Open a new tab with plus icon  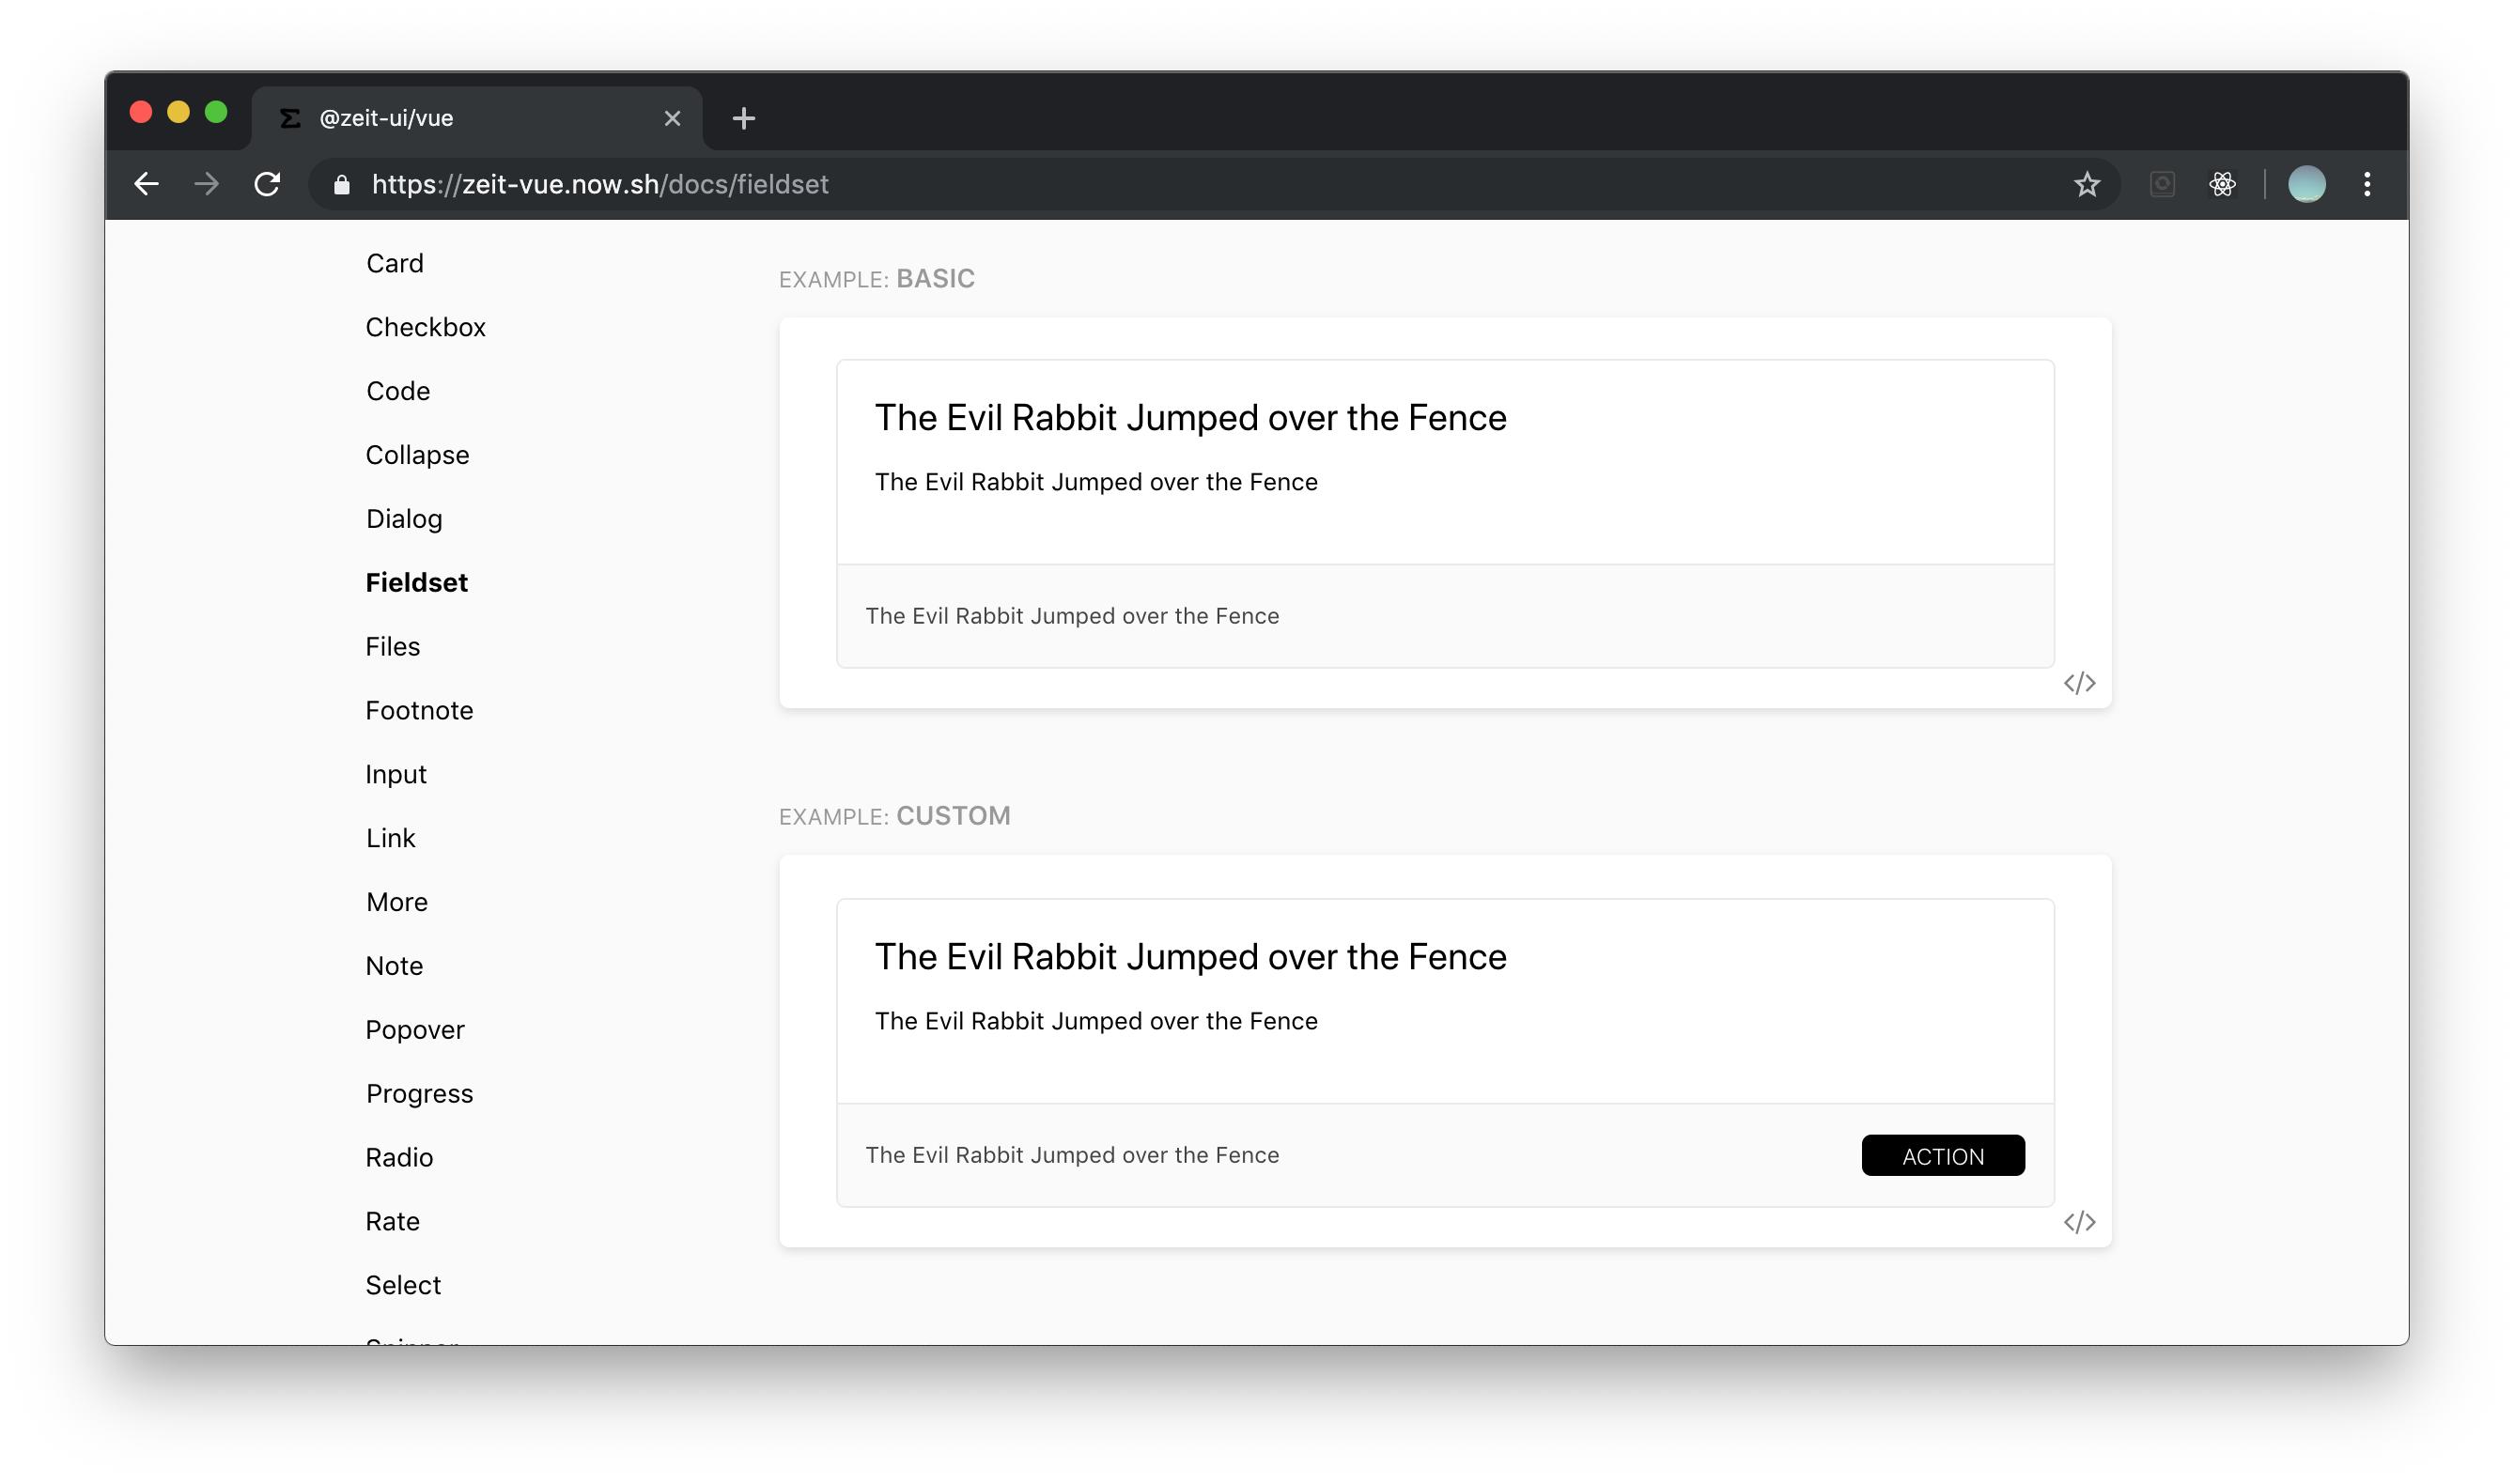[x=743, y=118]
